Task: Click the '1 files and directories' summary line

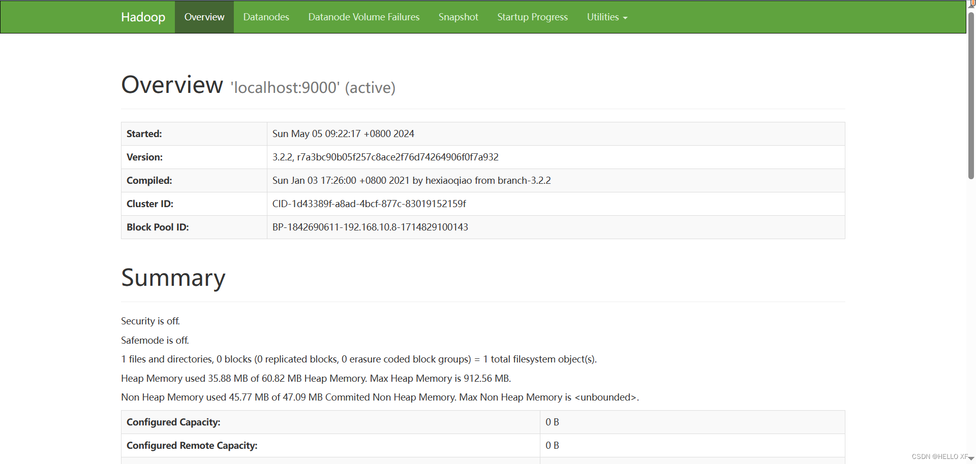Action: click(x=359, y=359)
